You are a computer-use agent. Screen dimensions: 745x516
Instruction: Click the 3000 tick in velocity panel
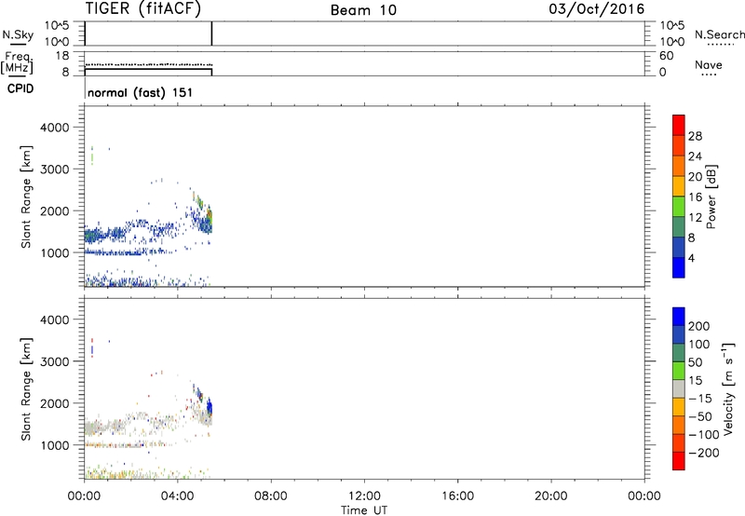54,361
